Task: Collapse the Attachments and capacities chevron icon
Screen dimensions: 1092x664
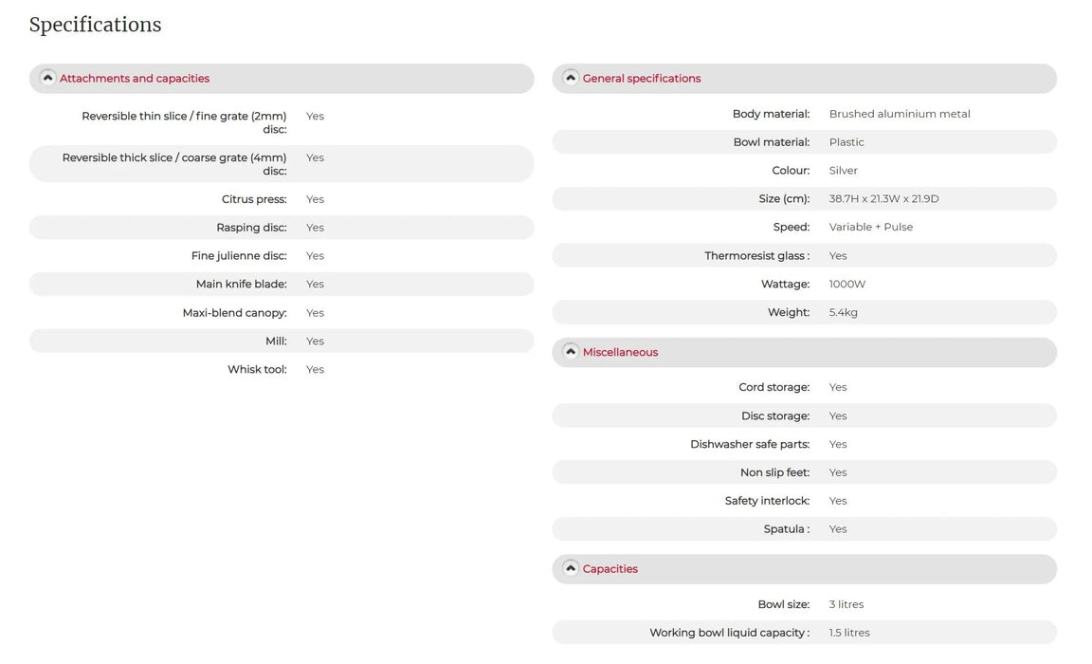Action: [47, 78]
